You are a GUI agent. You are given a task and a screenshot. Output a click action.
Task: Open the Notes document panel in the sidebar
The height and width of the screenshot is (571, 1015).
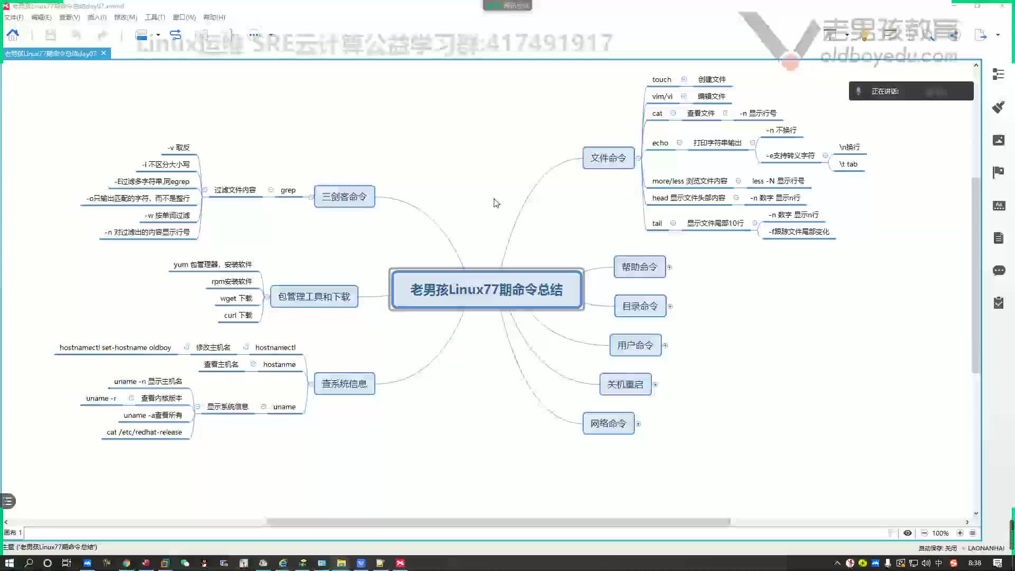coord(998,238)
